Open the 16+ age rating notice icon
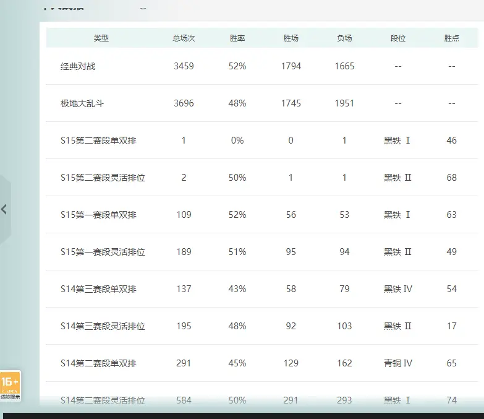Viewport: 484px width, 419px height. [11, 386]
